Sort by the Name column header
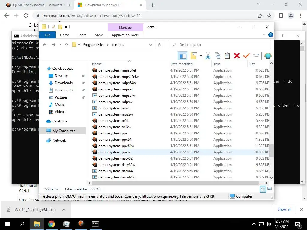Screen dimensions: 307x230 130,64
